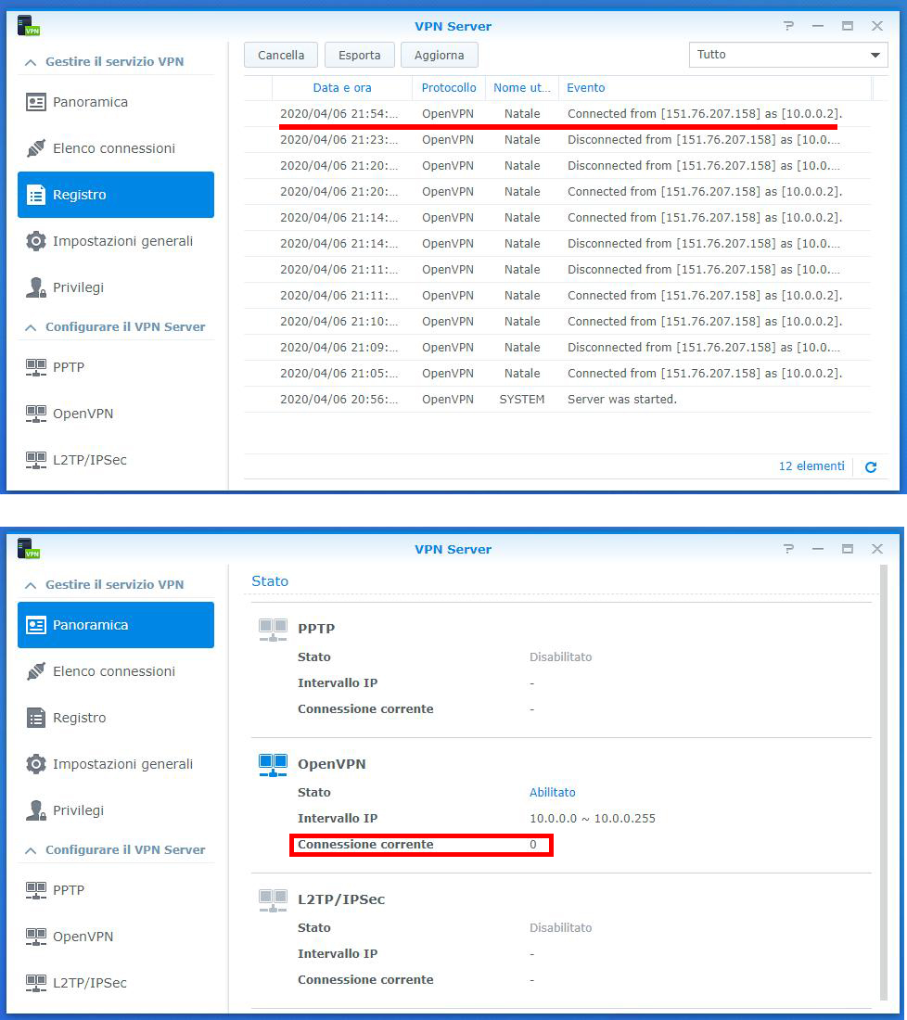
Task: Select OpenVPN configuration in the lower window sidebar
Action: pos(116,937)
